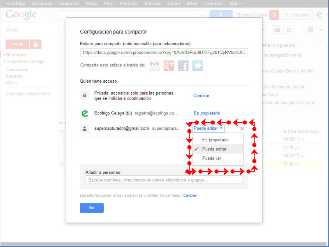This screenshot has width=329, height=247.
Task: Click the blue search magnifier button
Action: [x=221, y=14]
